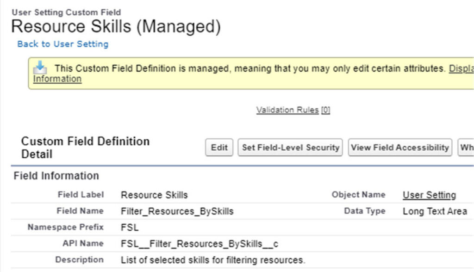Click the "Information" link in the banner
The width and height of the screenshot is (474, 272).
click(x=56, y=79)
